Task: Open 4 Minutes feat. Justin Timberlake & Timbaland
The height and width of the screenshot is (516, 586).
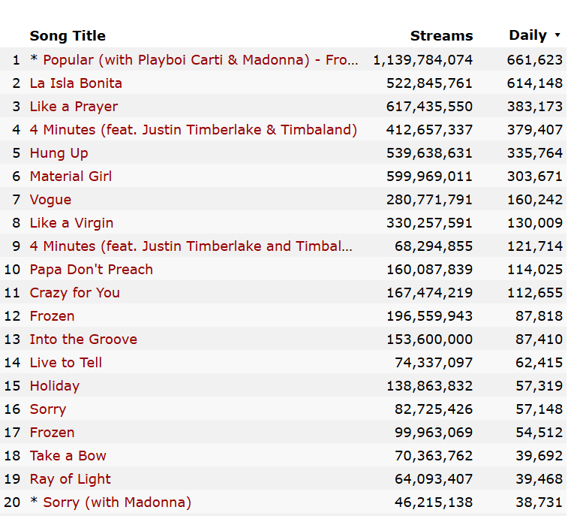Action: tap(193, 129)
